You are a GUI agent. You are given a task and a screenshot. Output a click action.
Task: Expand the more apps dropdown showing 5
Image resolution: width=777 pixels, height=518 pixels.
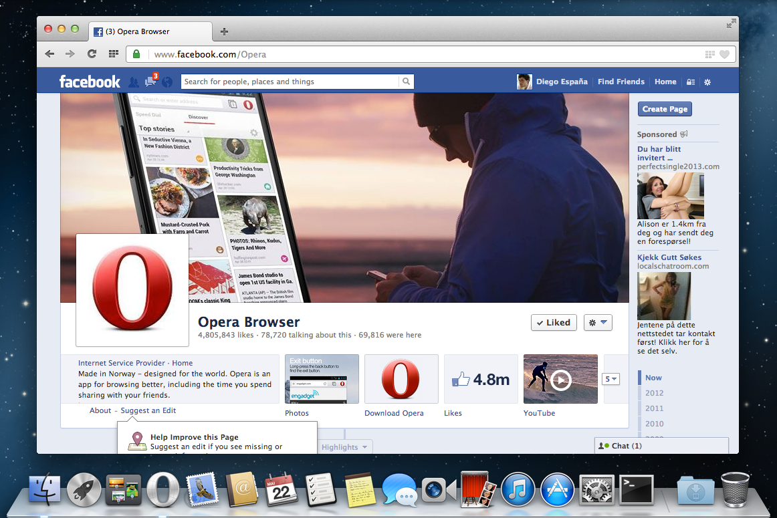click(x=611, y=379)
